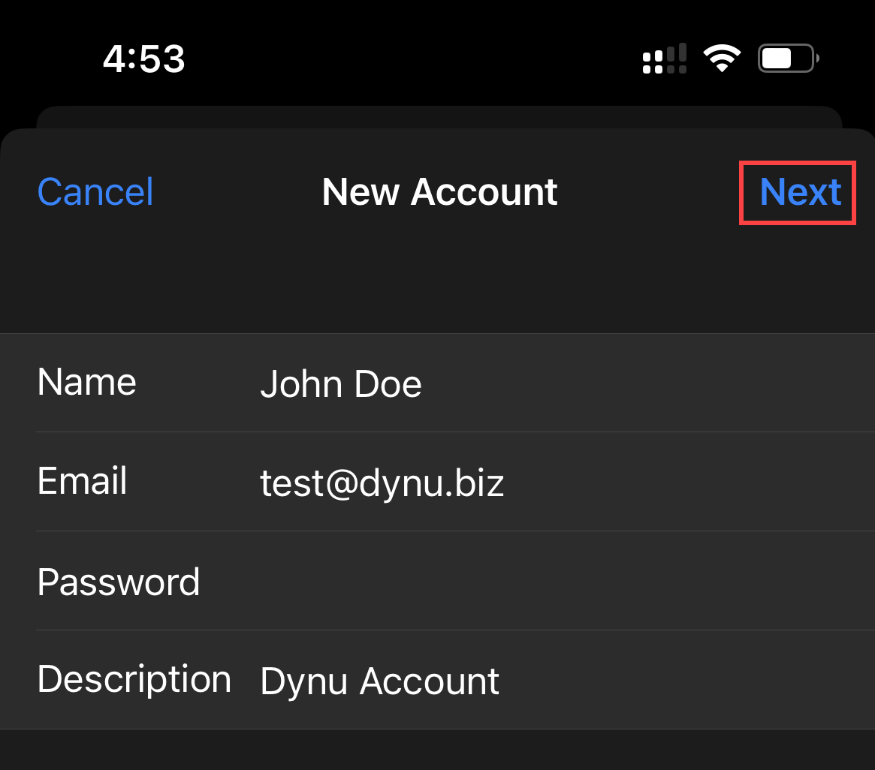The image size is (875, 770).
Task: Tap Next to continue account setup
Action: [x=800, y=192]
